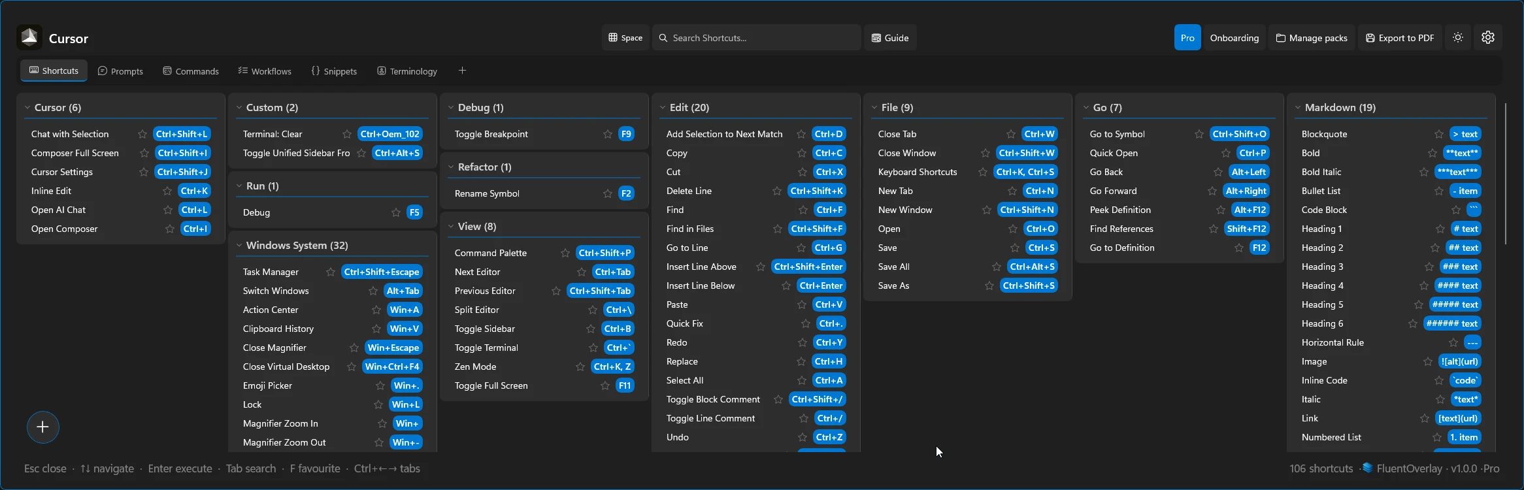The width and height of the screenshot is (1524, 490).
Task: Click the vertical scrollbar on the right
Action: pos(1506,173)
